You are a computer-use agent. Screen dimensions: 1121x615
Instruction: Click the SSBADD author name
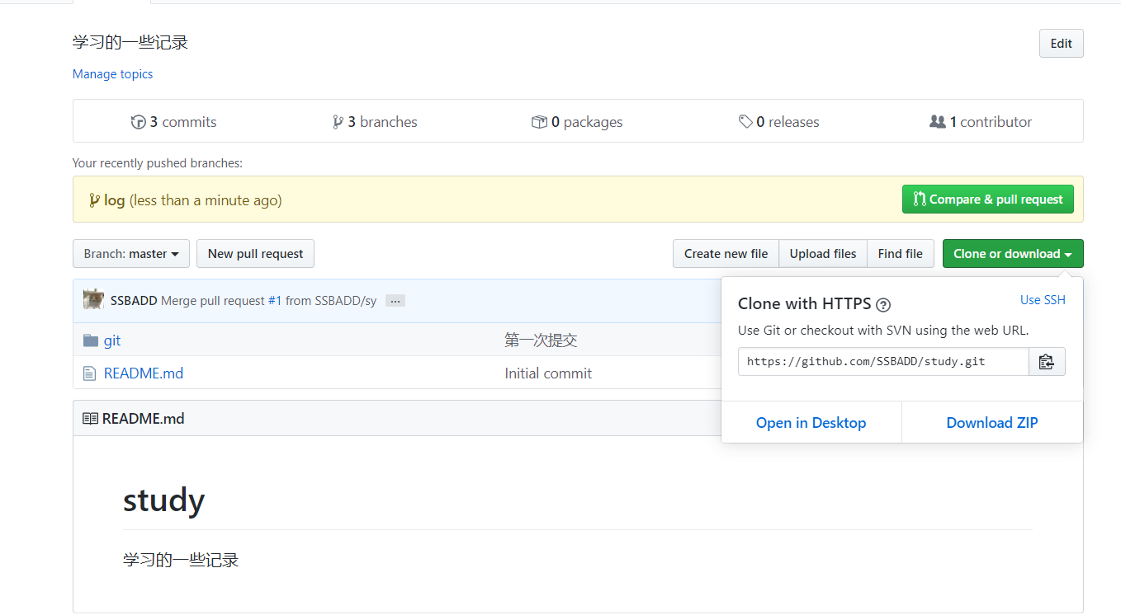pos(134,301)
